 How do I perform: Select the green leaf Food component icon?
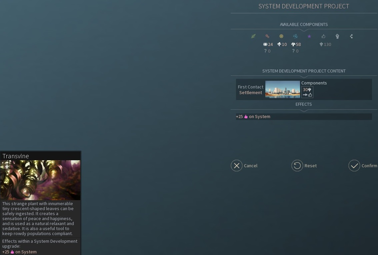(x=253, y=36)
